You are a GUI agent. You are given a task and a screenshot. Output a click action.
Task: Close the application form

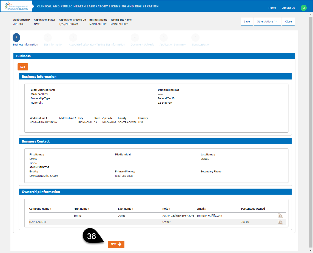[288, 22]
